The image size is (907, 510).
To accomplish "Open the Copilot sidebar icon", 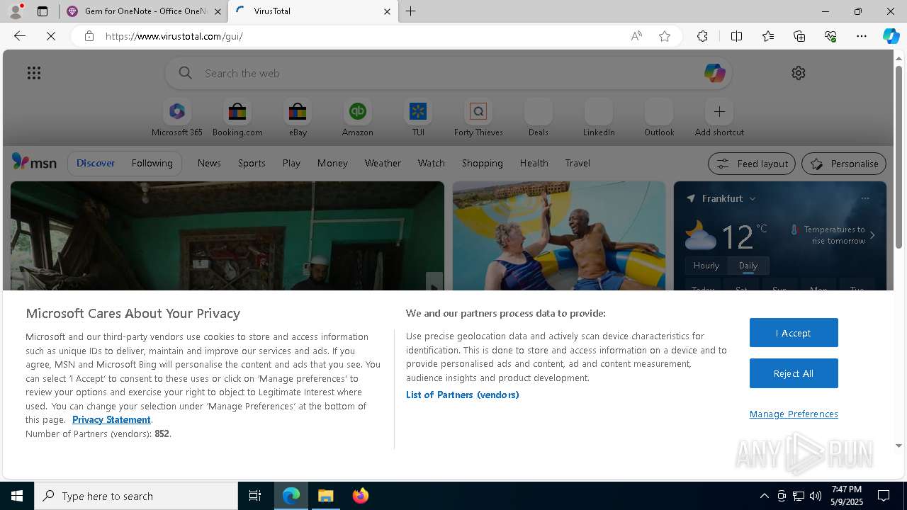I will click(x=891, y=36).
